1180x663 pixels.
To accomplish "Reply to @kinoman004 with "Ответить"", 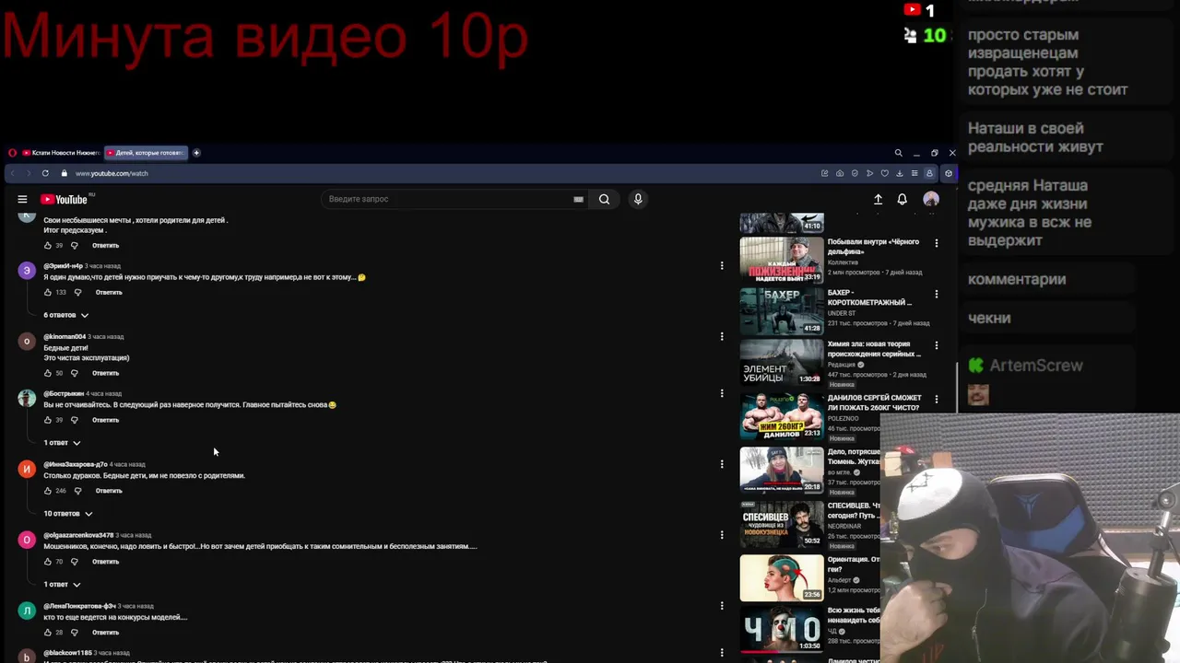I will point(106,373).
